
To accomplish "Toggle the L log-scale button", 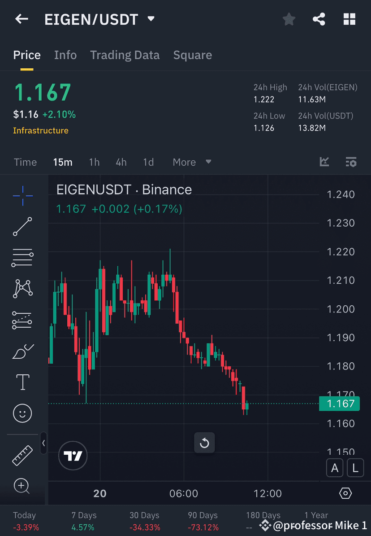I will [355, 468].
